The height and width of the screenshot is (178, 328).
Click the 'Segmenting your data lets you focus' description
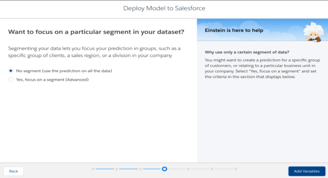pyautogui.click(x=94, y=52)
